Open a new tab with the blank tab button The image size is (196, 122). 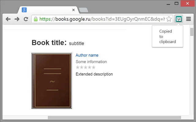pos(84,10)
